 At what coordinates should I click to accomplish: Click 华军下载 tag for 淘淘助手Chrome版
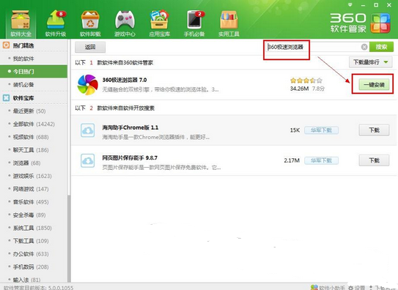[x=321, y=130]
